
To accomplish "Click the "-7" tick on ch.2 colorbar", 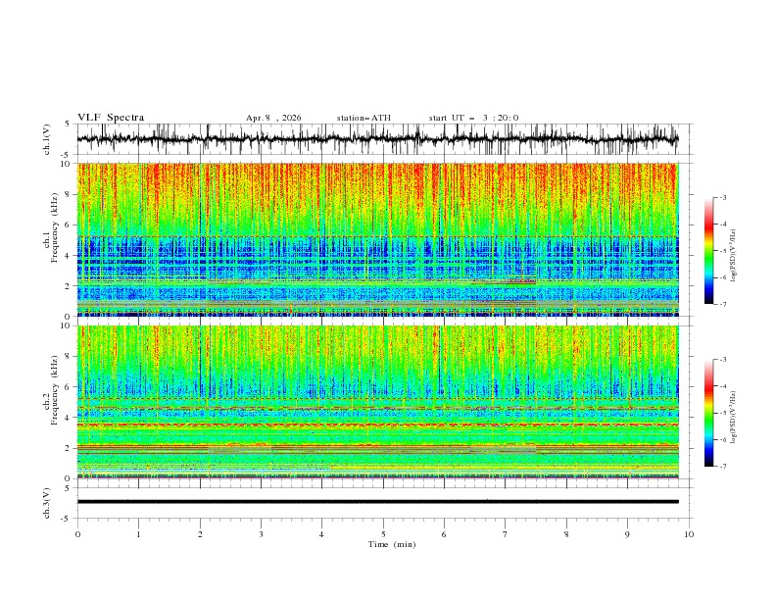I will (x=723, y=466).
